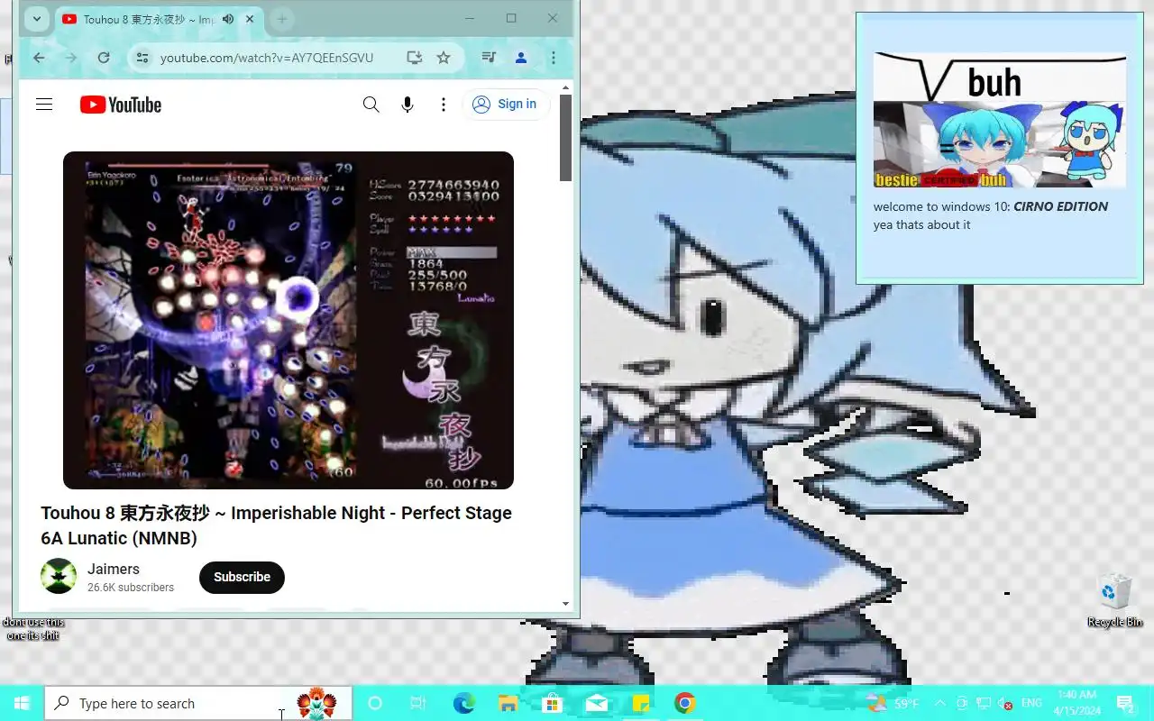Viewport: 1154px width, 721px height.
Task: Open the clock and calendar flyout
Action: tap(1076, 703)
